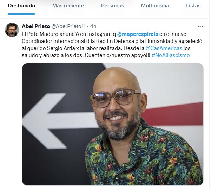211x189 pixels.
Task: Open the @AbelPrieto11 handle link
Action: [68, 26]
